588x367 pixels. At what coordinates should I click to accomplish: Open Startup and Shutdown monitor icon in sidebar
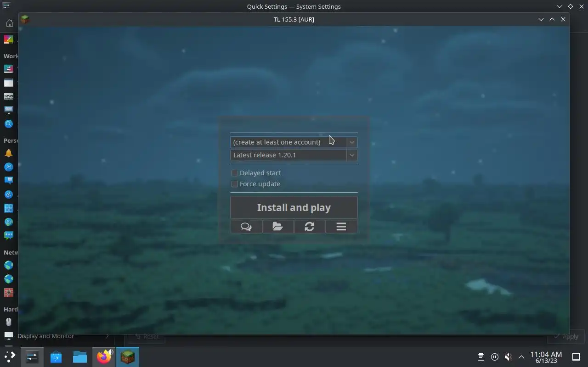pos(9,110)
